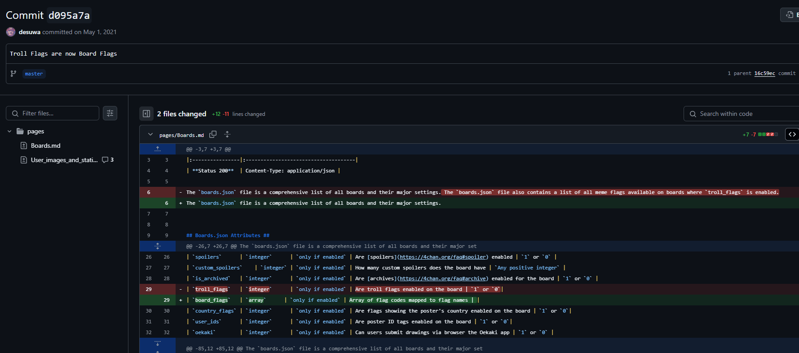Viewport: 799px width, 353px height.
Task: Open the master branch link
Action: click(x=34, y=74)
